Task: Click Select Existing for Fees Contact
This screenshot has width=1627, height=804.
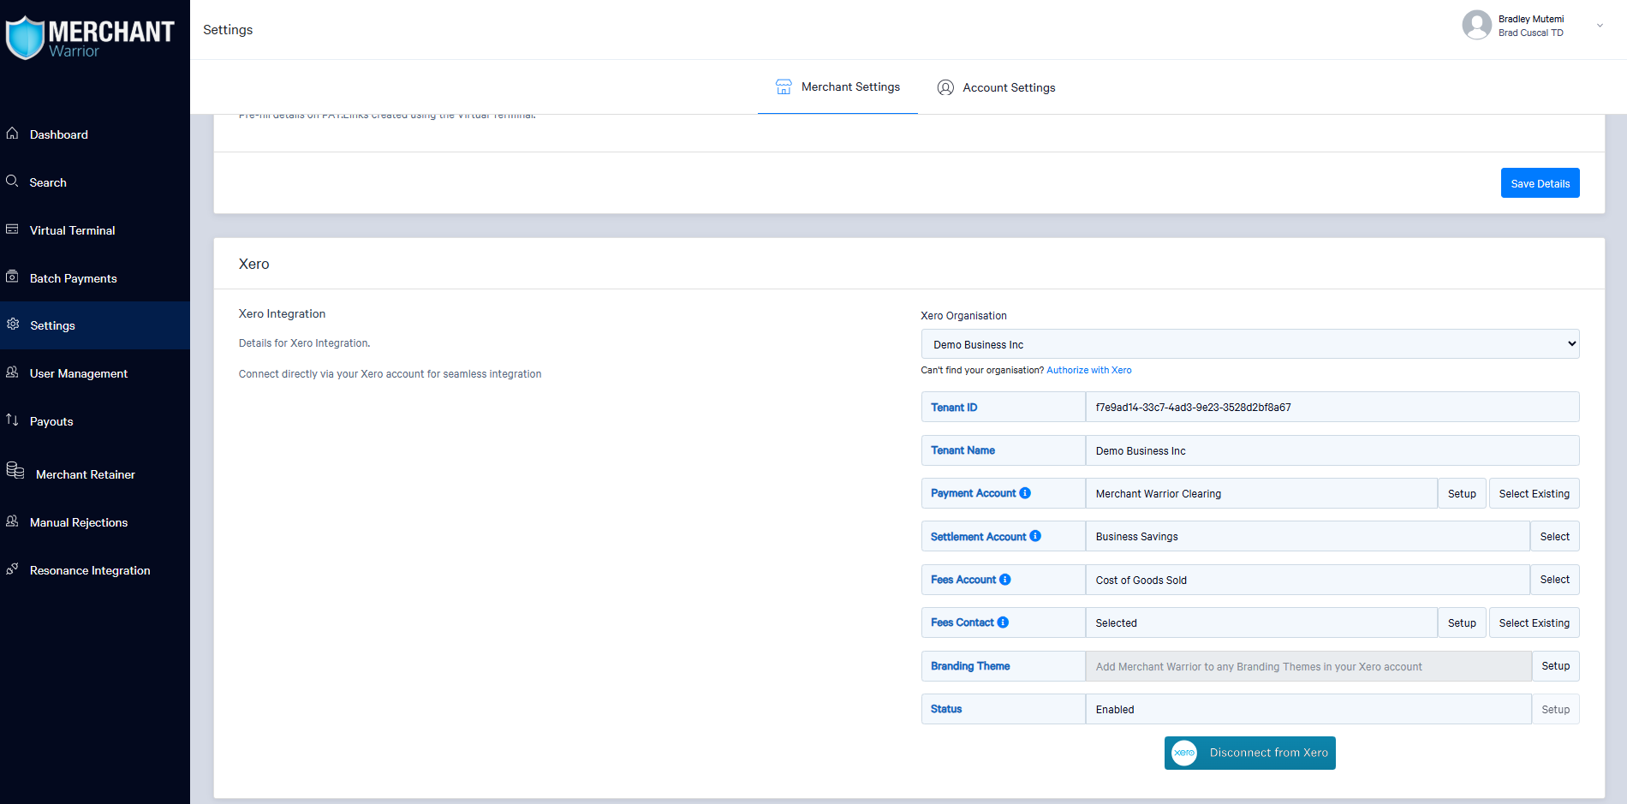Action: click(x=1534, y=622)
